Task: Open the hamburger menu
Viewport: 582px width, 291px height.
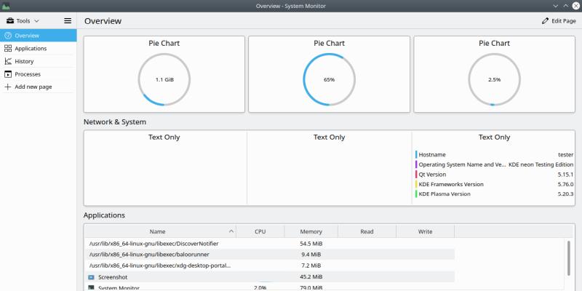Action: pos(68,21)
